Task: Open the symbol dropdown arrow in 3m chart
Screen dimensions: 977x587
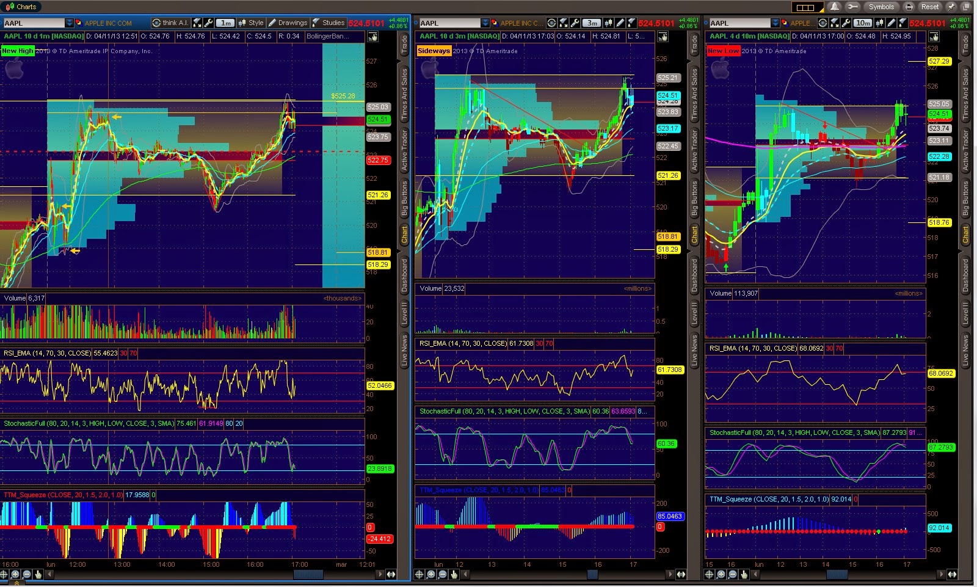Action: (485, 23)
